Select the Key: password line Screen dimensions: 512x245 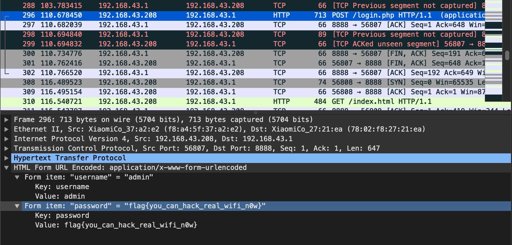(62, 215)
